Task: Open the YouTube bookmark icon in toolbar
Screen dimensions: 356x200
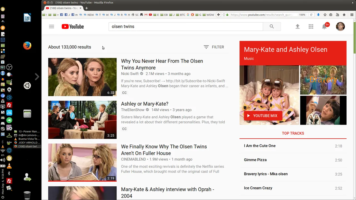Action: (150, 15)
